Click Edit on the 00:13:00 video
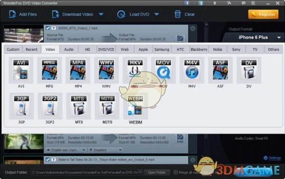Viewport: 285px width, 179px height. click(x=180, y=139)
